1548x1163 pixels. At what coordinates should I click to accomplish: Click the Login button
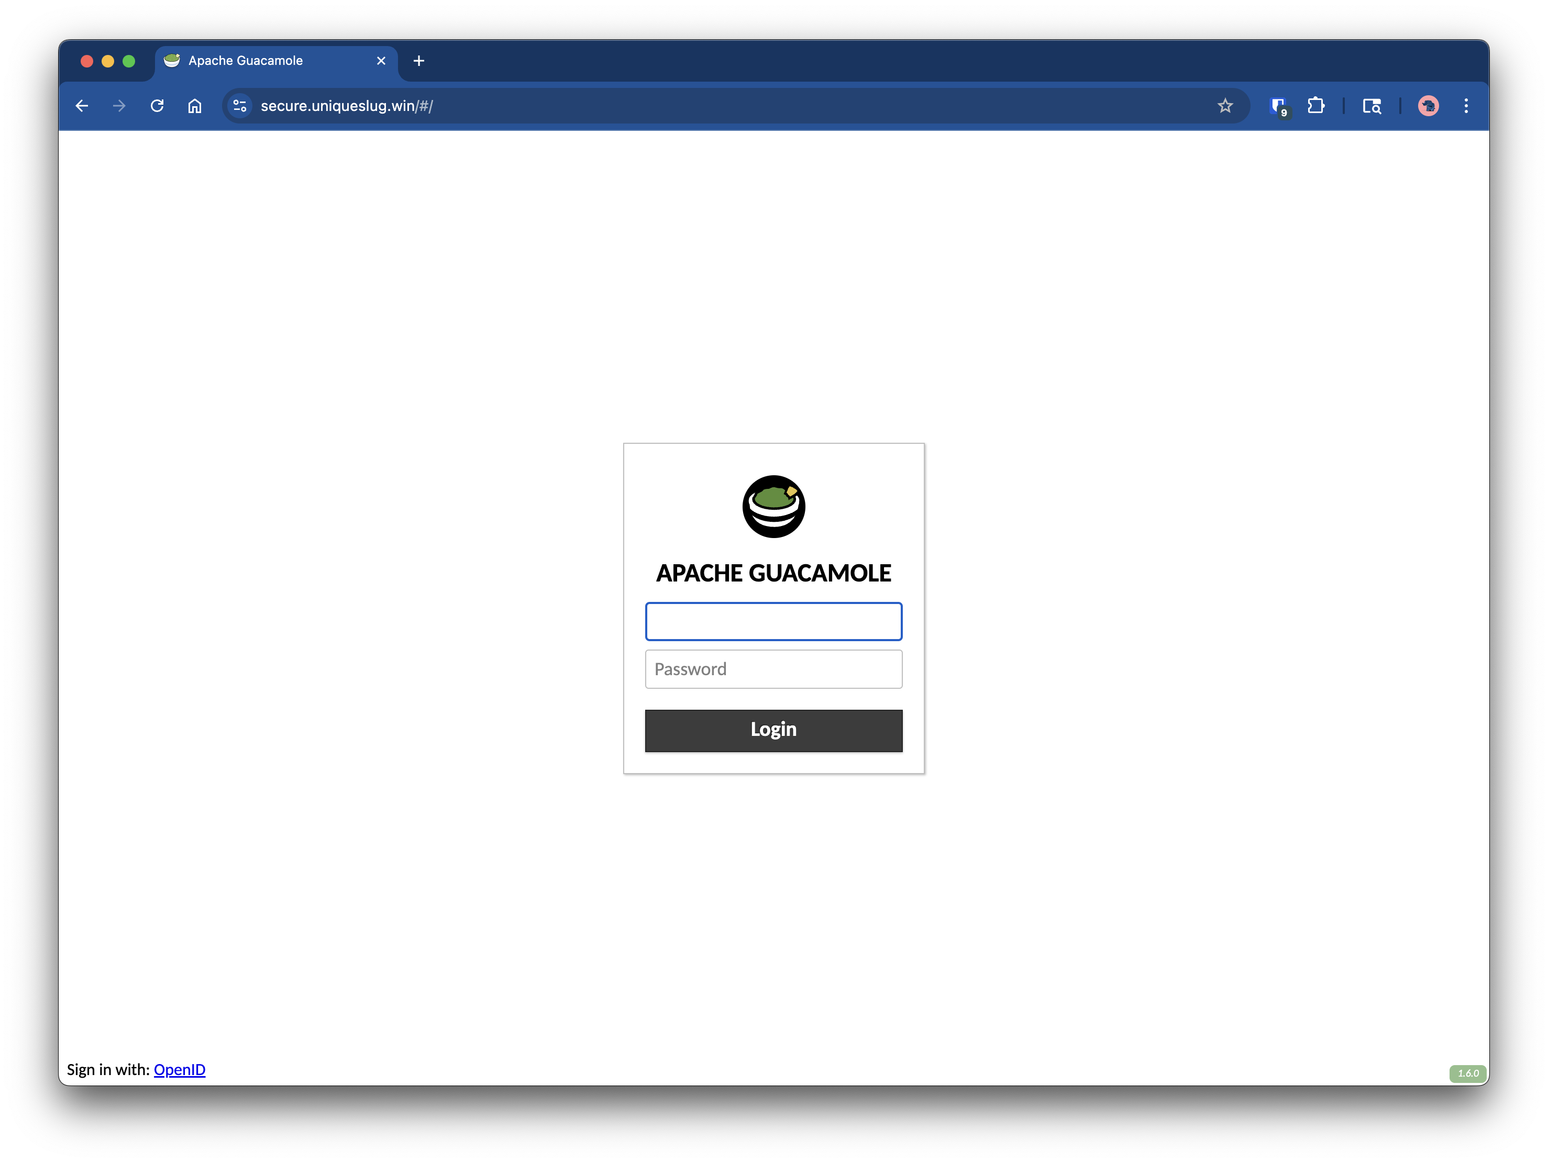(774, 730)
